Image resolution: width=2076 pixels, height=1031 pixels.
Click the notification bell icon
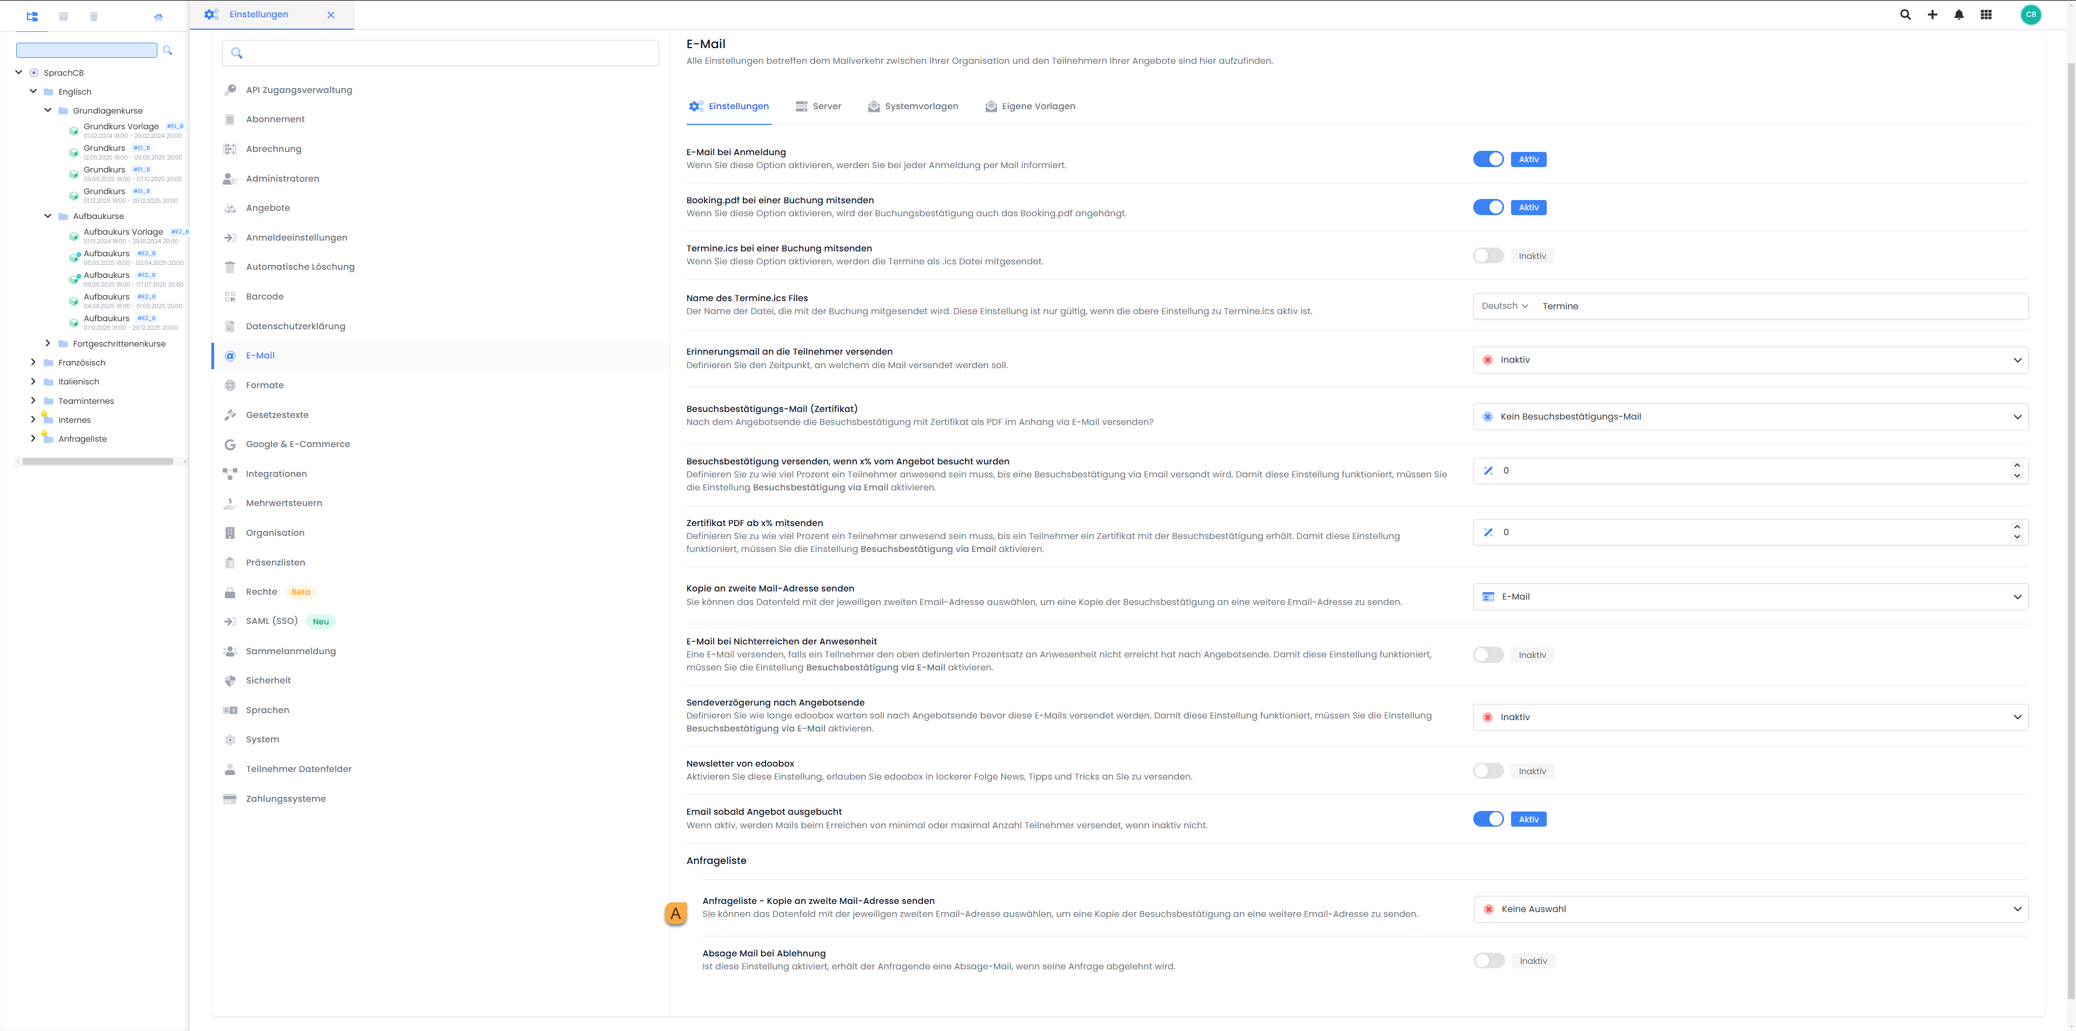1958,15
